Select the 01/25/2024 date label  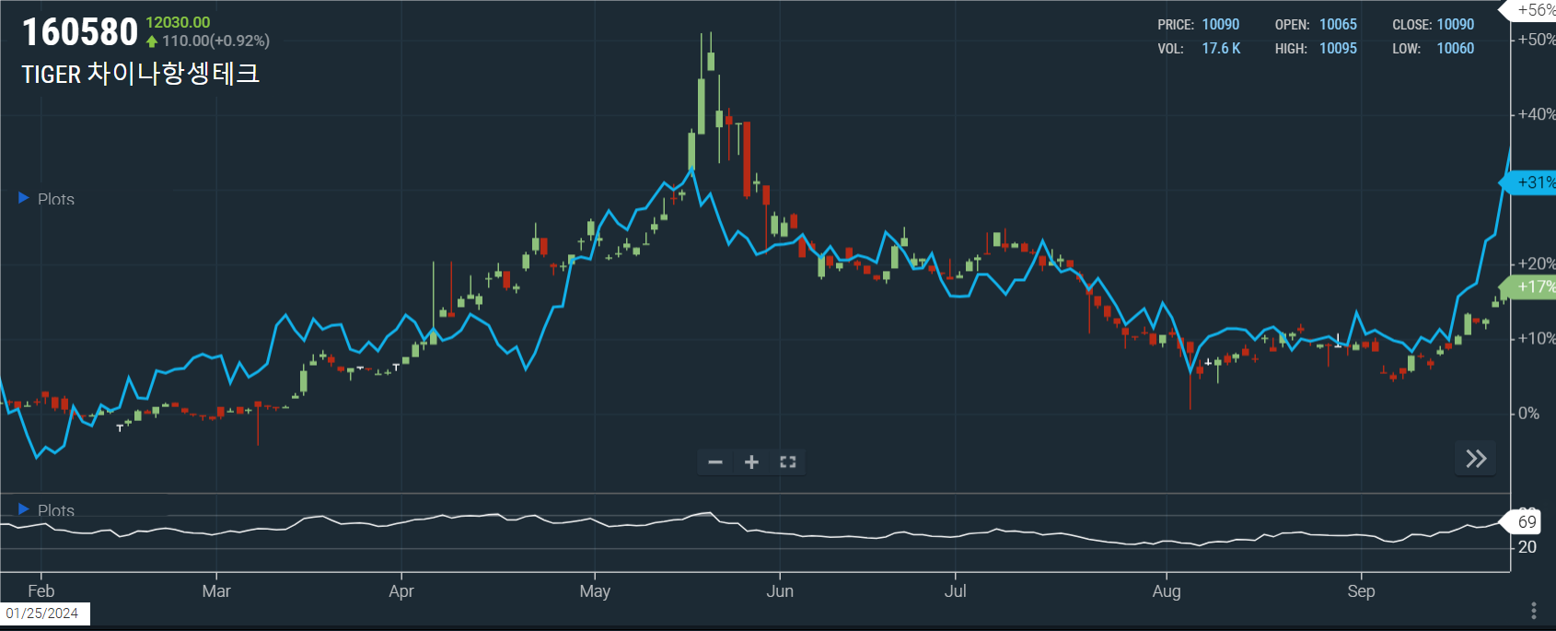(42, 613)
